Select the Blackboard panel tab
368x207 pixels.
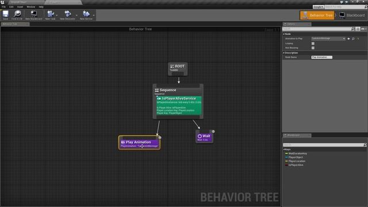click(x=297, y=136)
